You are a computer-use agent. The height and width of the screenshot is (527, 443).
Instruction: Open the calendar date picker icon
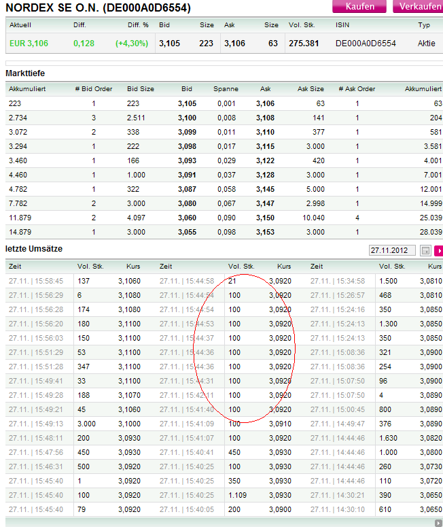(425, 250)
